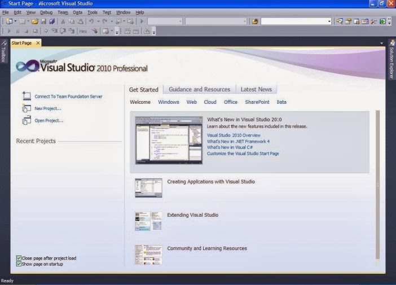This screenshot has height=285, width=396.
Task: Click the Find in Files icon
Action: (255, 21)
